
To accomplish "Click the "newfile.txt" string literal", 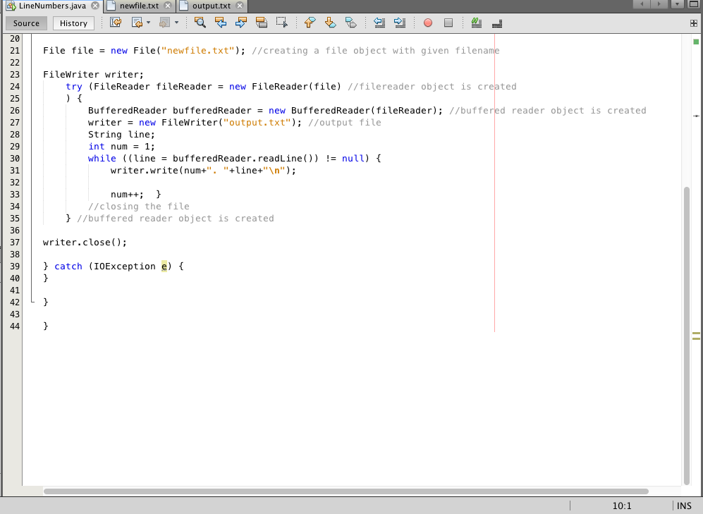I will click(x=197, y=51).
